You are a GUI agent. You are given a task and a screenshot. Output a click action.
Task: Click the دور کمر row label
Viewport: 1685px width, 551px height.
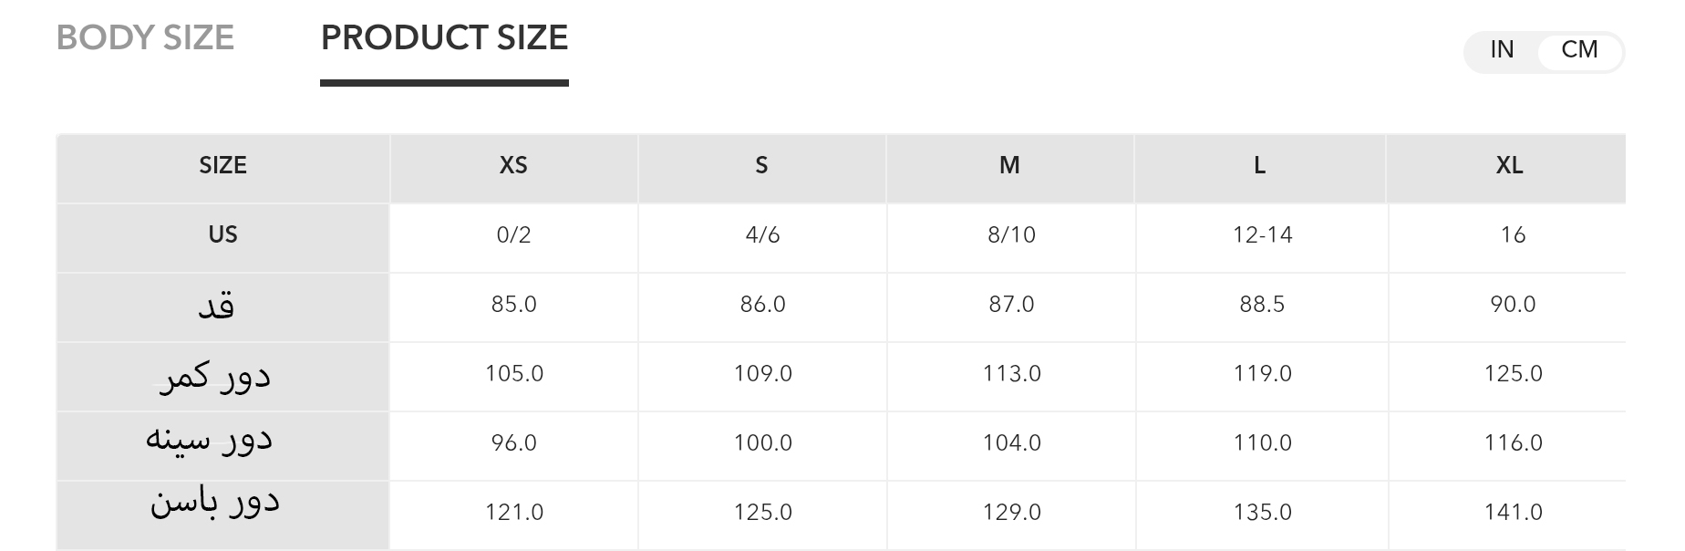(215, 375)
